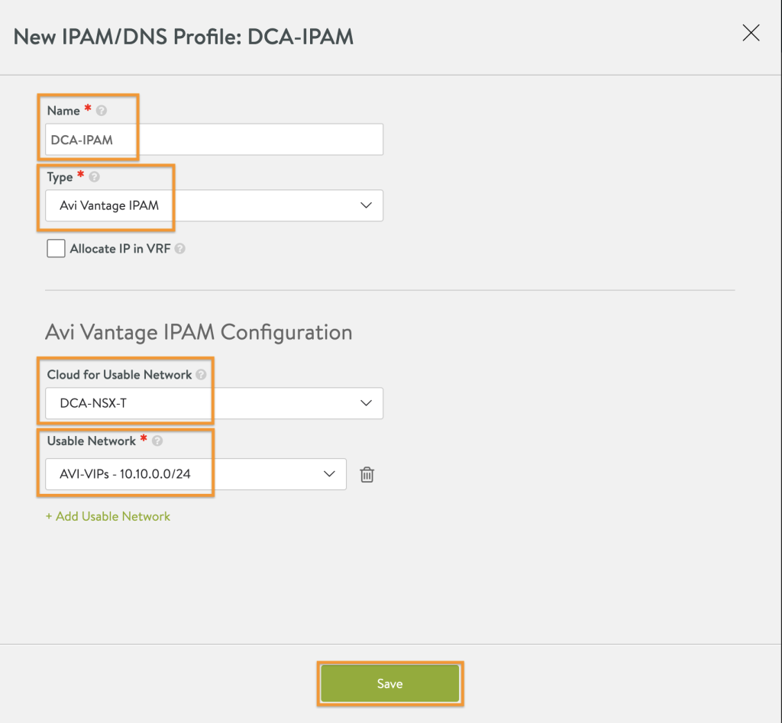Click the Type label text
Screen dimensions: 782x723
click(x=60, y=177)
